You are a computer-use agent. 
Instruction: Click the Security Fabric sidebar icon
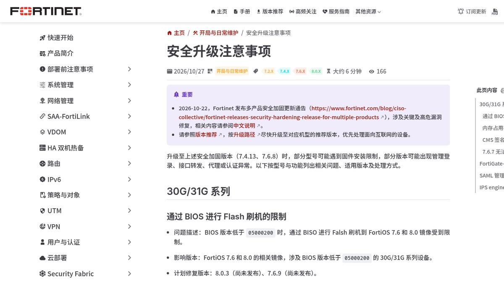42,274
